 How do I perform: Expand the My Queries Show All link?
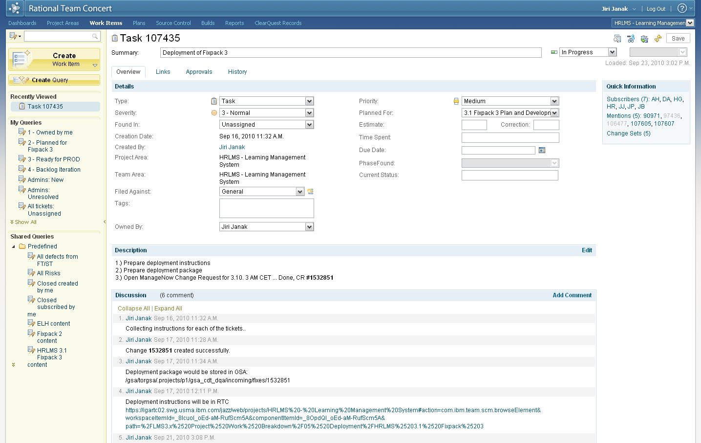point(23,222)
